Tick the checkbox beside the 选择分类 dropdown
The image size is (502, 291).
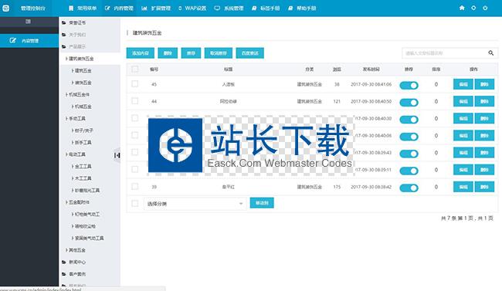(x=135, y=203)
